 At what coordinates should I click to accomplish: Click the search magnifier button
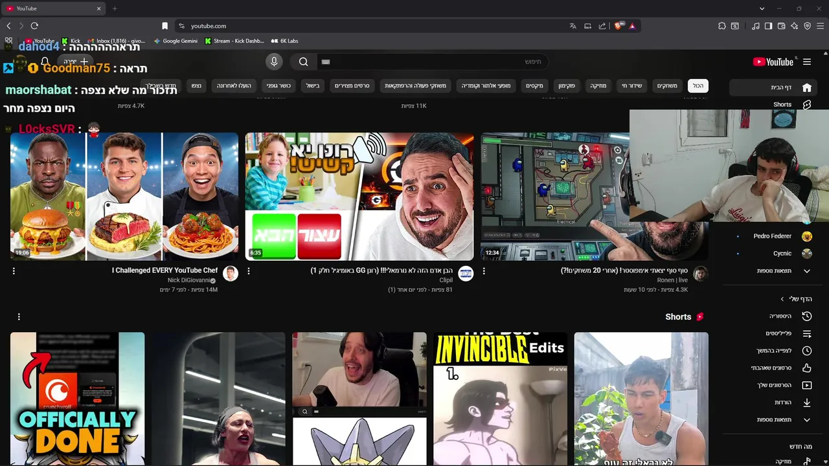click(303, 61)
